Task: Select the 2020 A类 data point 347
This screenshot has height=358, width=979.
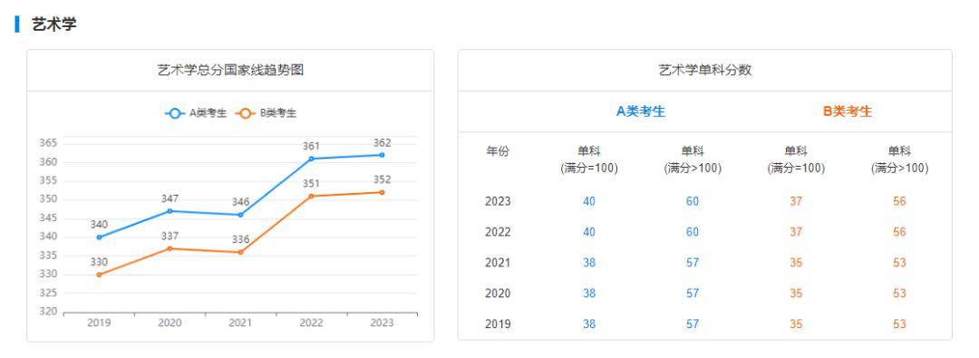Action: 170,211
